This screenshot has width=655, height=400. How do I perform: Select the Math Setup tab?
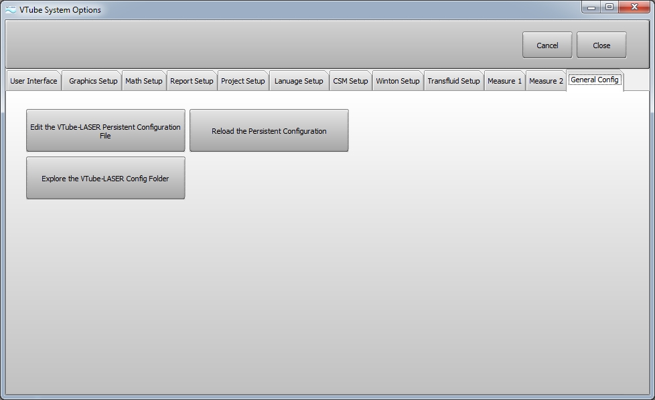pyautogui.click(x=144, y=81)
